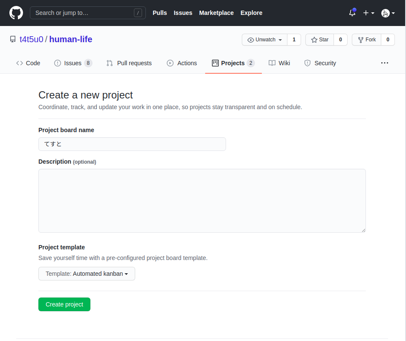Click the Projects count badge 2

point(251,63)
